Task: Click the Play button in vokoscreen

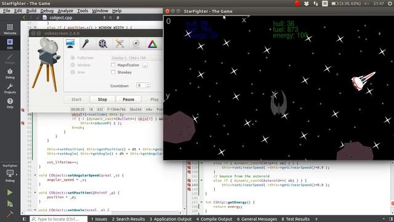Action: coord(153,99)
